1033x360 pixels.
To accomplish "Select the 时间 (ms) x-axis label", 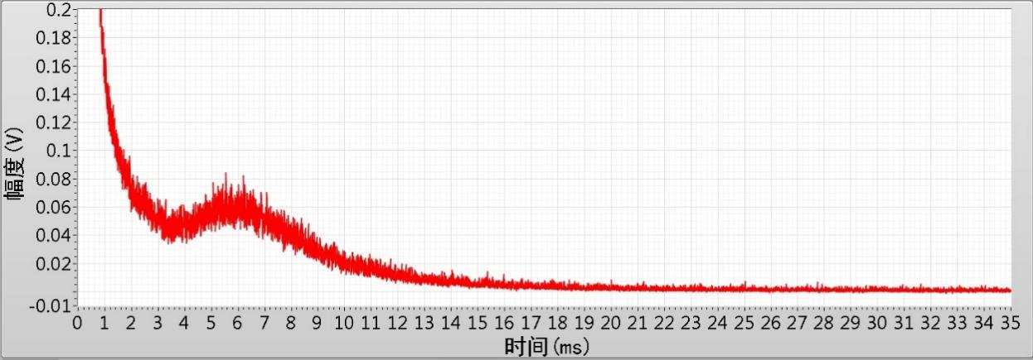I will (546, 345).
